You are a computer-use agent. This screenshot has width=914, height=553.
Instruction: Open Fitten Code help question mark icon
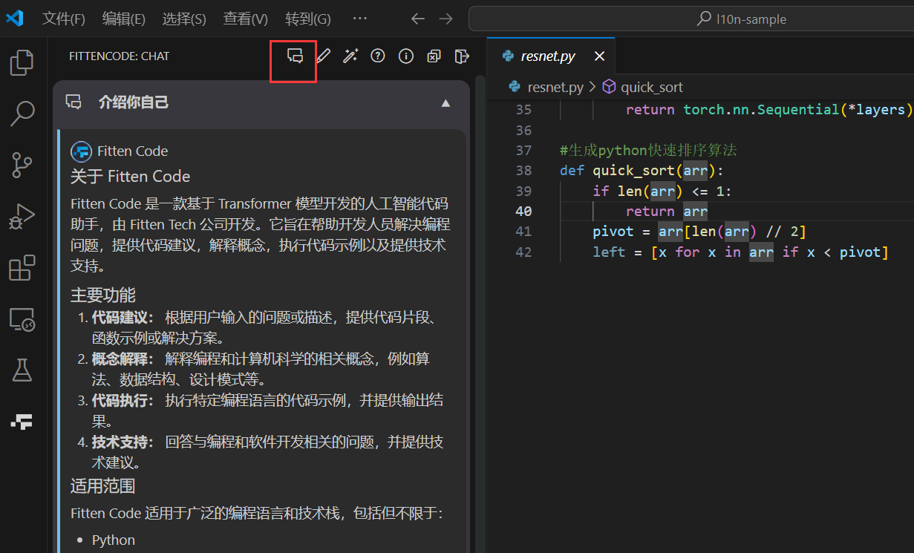(x=378, y=56)
